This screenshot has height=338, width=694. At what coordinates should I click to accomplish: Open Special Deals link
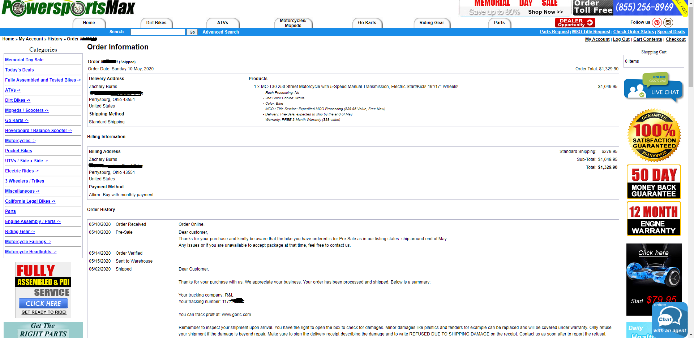(x=671, y=32)
